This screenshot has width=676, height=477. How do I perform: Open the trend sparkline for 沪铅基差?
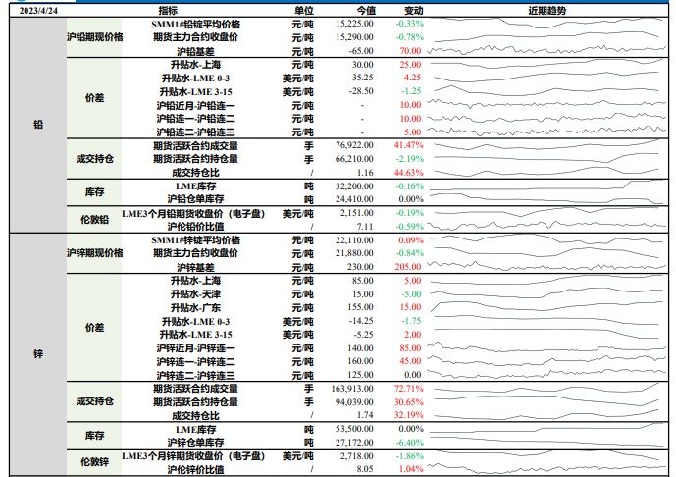click(x=546, y=50)
